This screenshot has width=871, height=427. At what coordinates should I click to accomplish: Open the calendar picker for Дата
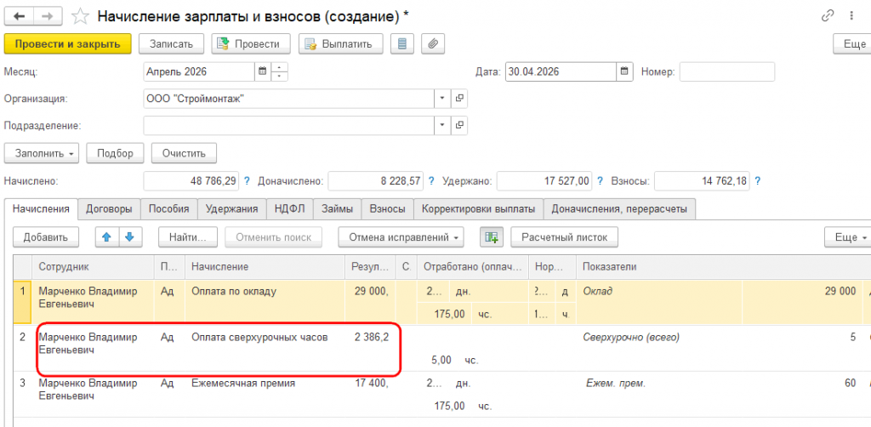click(x=624, y=71)
